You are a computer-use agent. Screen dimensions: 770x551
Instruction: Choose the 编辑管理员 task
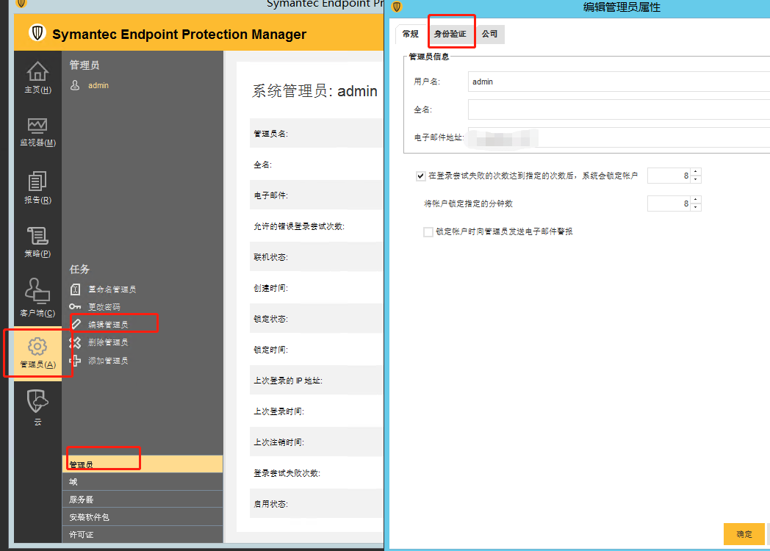coord(108,325)
